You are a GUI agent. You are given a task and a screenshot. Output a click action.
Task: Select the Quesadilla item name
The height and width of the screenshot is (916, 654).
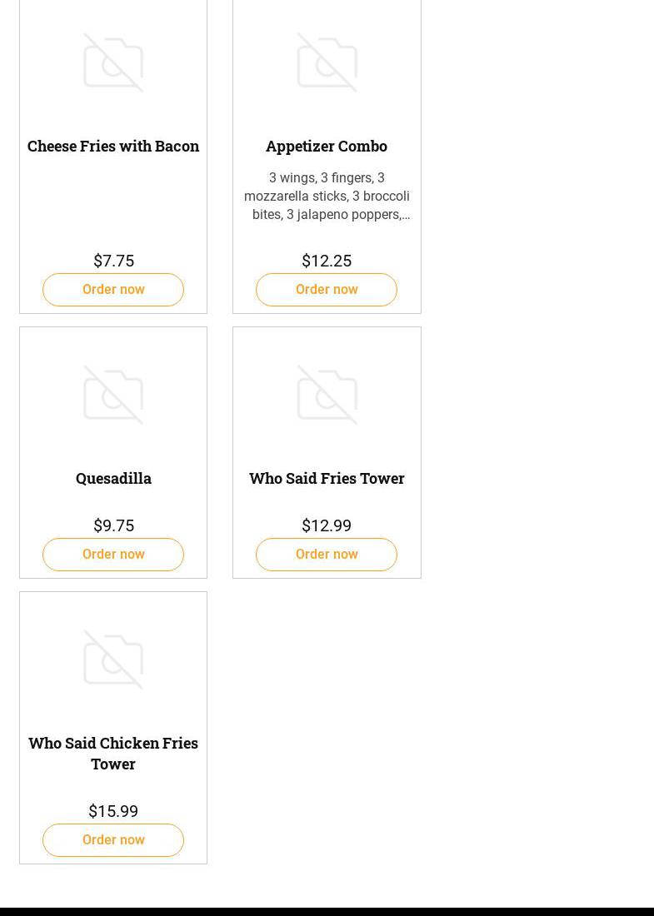[x=113, y=478]
